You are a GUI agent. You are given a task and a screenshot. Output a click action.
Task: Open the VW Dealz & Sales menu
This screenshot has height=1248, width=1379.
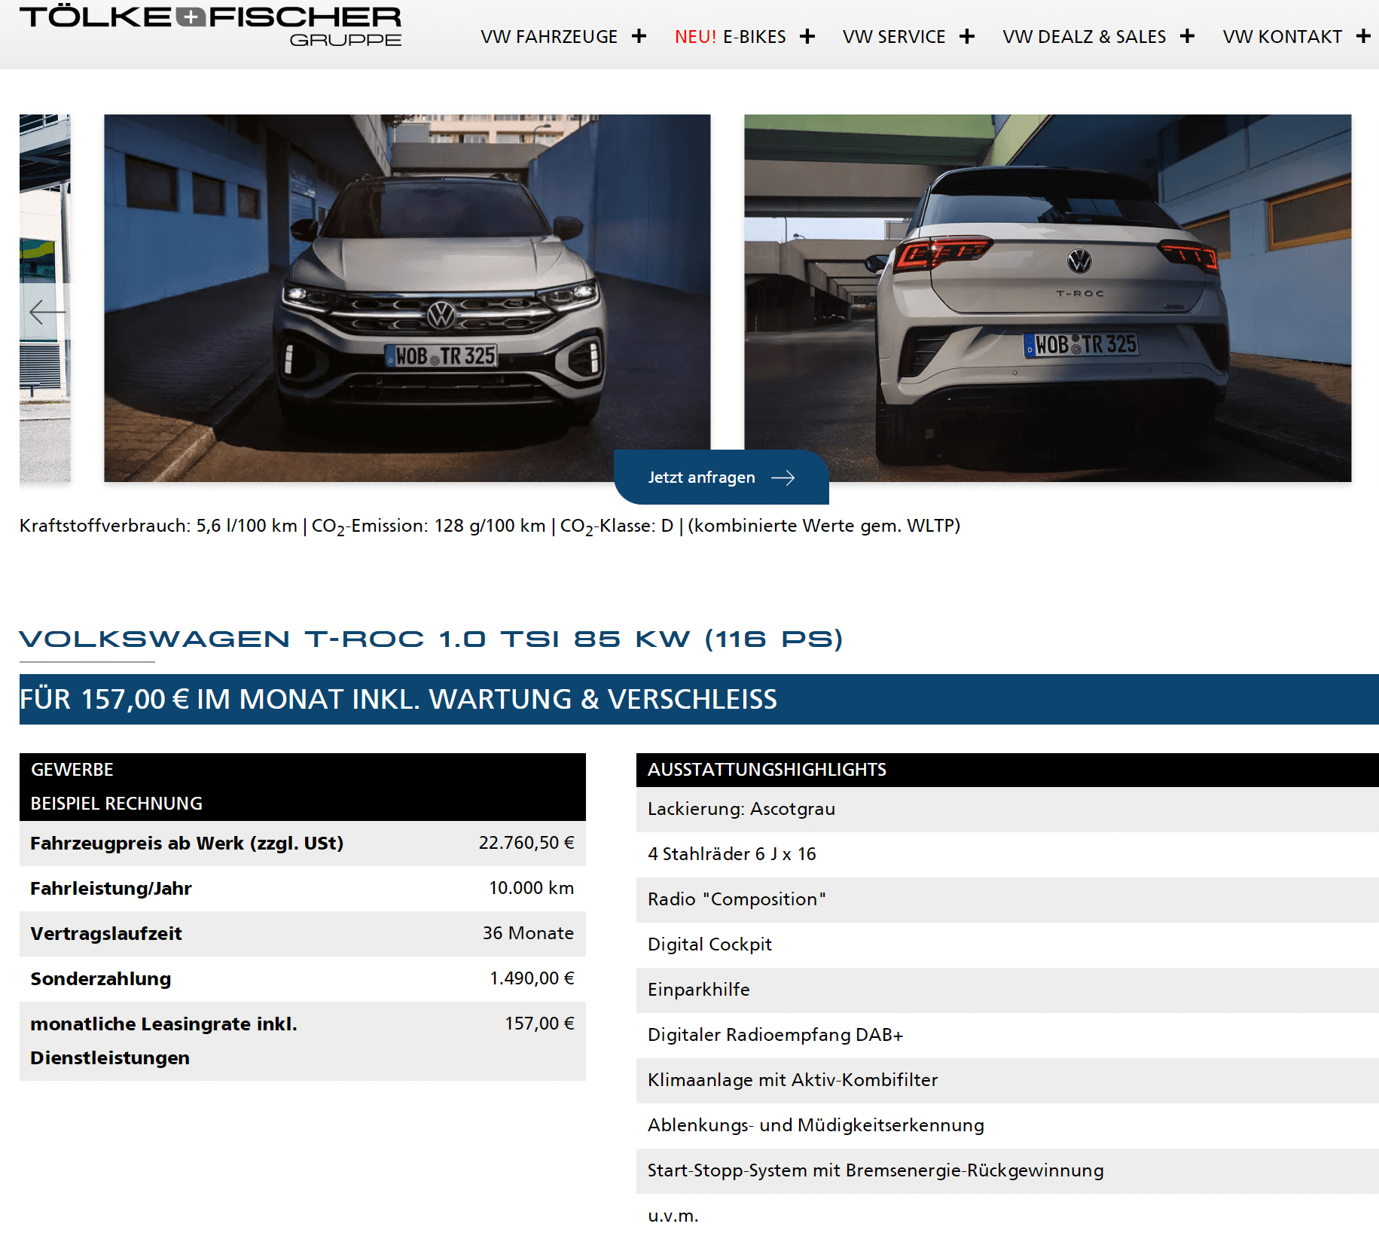coord(1085,37)
